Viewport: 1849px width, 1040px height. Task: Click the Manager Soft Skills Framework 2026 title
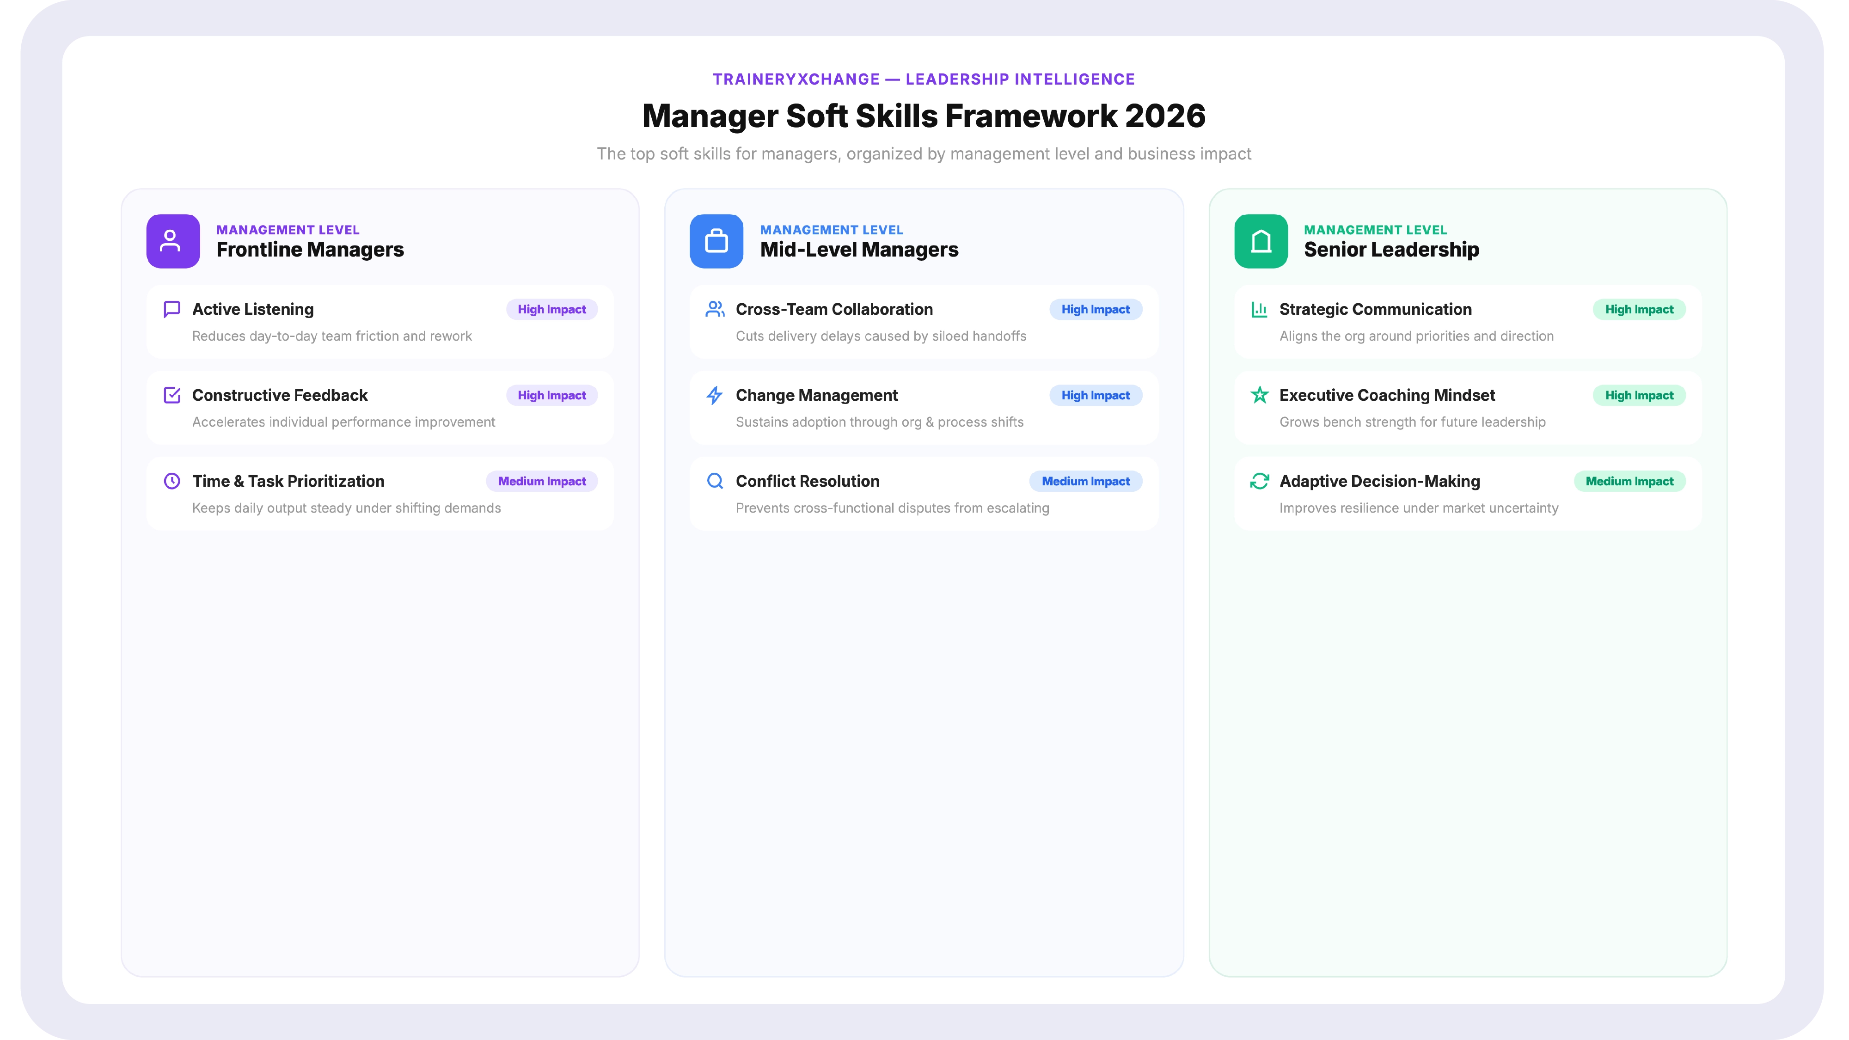point(924,116)
